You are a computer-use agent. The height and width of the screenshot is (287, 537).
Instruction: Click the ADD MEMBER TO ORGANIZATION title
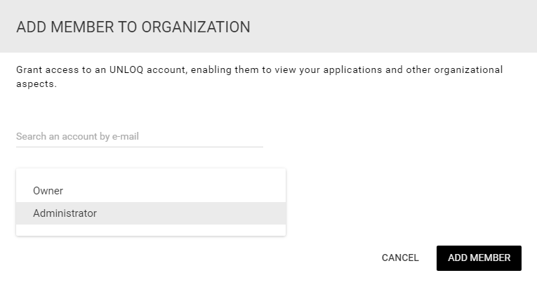pyautogui.click(x=133, y=27)
